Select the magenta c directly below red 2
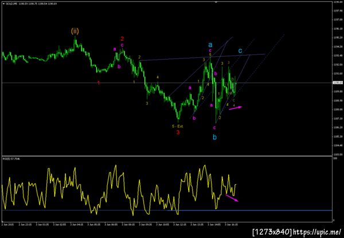The image size is (344, 238). pyautogui.click(x=122, y=45)
